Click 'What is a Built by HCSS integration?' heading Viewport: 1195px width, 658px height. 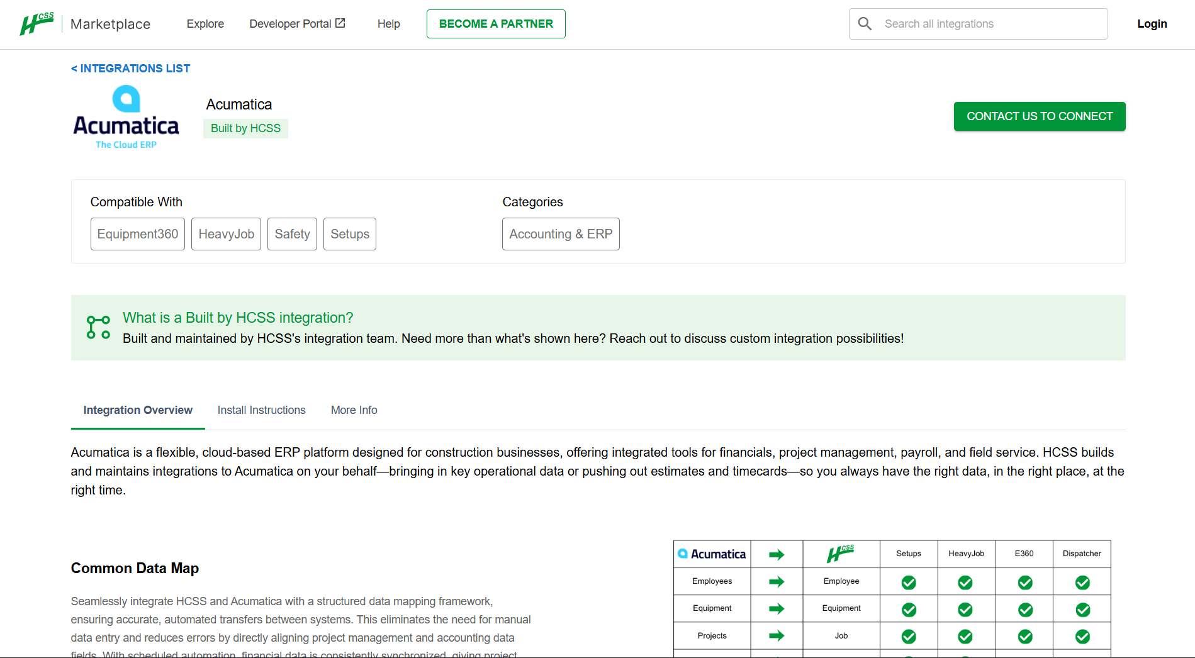coord(238,318)
